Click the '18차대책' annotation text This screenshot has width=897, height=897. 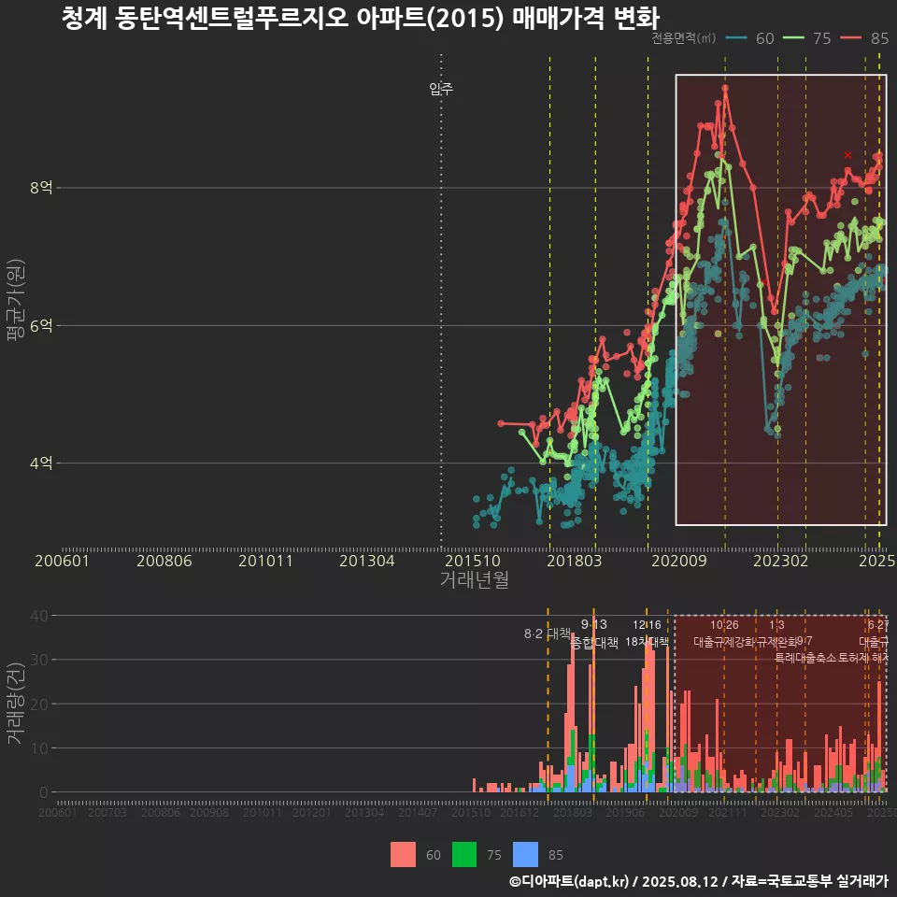coord(647,641)
